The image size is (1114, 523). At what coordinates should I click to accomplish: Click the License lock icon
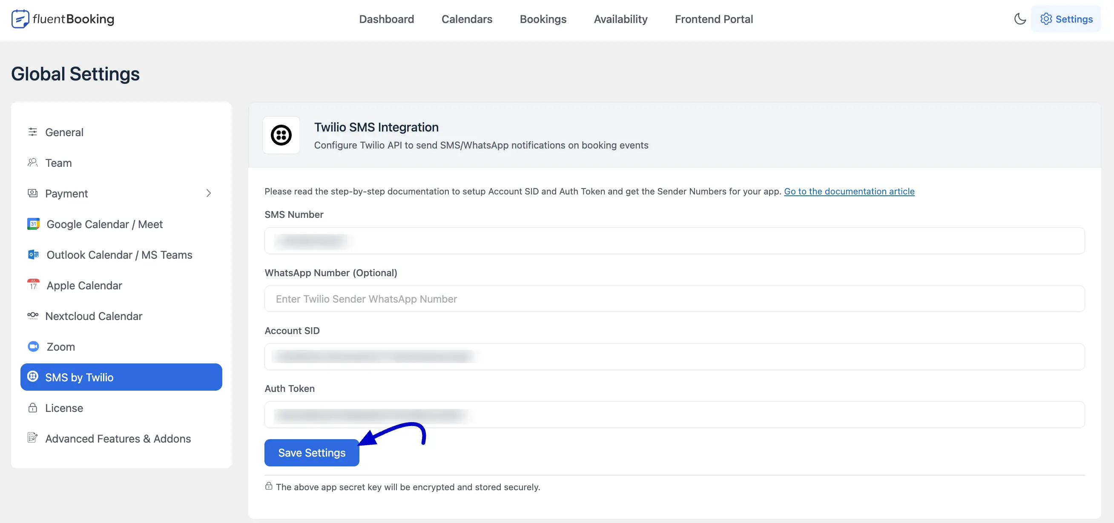coord(32,408)
